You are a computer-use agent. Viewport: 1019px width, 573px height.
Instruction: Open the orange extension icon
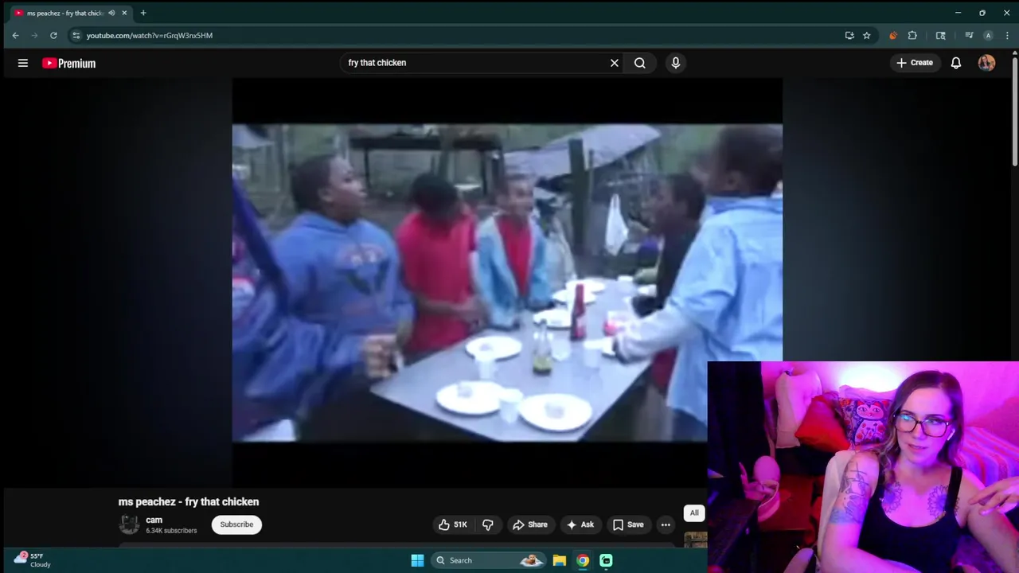(x=892, y=35)
